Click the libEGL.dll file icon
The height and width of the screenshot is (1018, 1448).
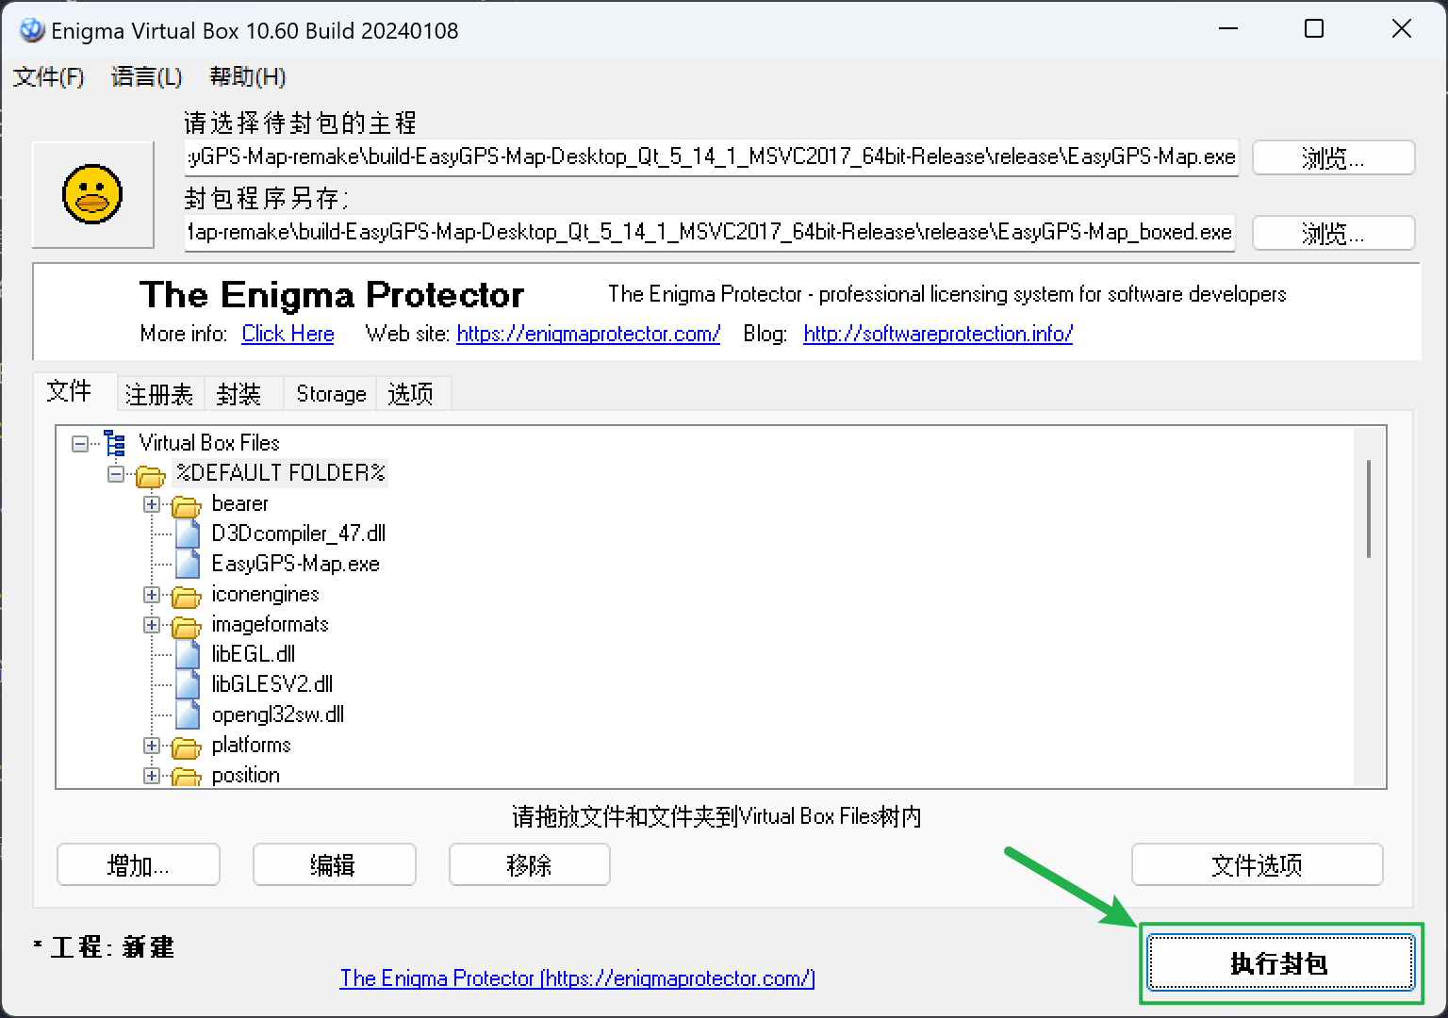(x=188, y=654)
